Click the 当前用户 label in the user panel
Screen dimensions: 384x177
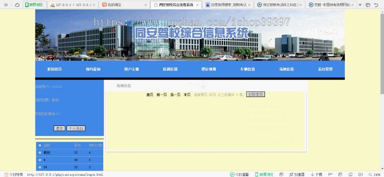tap(43, 87)
